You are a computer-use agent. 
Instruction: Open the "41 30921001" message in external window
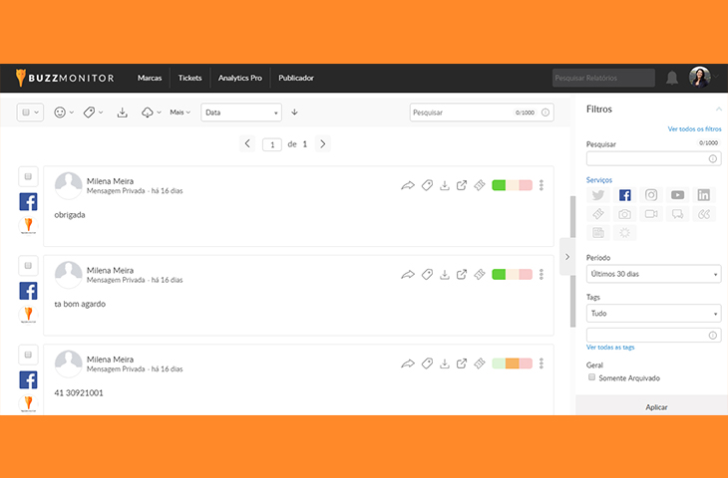[462, 363]
